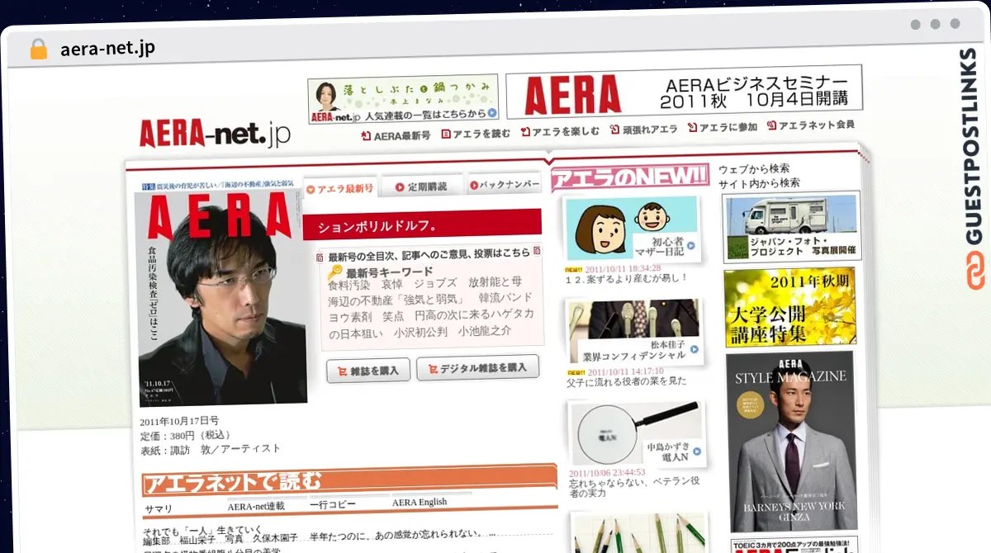Click the red arrow icon on バックナンバー
This screenshot has height=553, width=991.
point(473,184)
